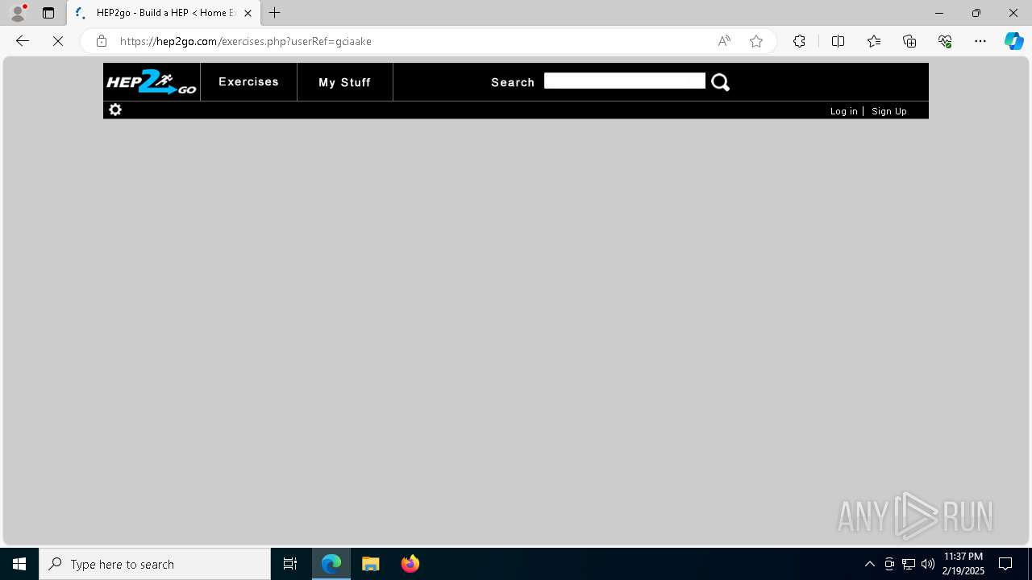The height and width of the screenshot is (580, 1032).
Task: Open the Extensions button
Action: point(799,41)
